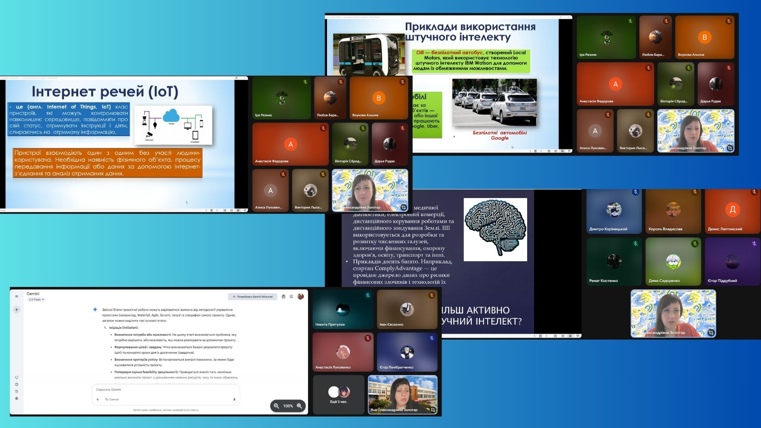Viewport: 761px width, 428px height.
Task: Go to next slide in IoT presentation
Action: [x=217, y=210]
